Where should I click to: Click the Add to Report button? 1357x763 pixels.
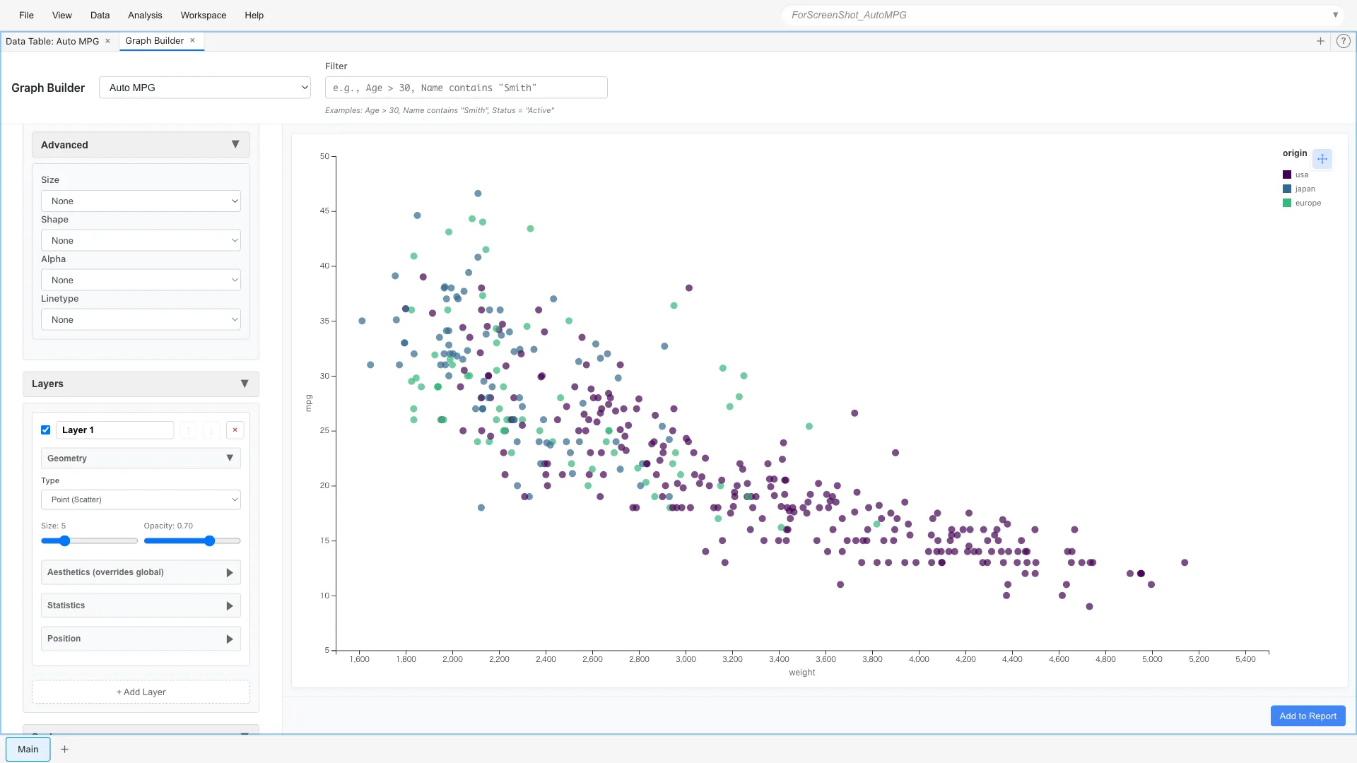(1308, 716)
